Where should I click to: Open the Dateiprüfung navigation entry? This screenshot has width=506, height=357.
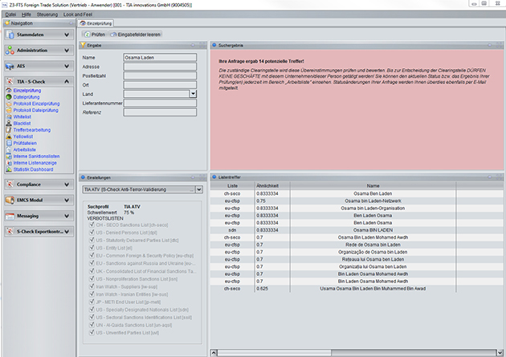(27, 97)
